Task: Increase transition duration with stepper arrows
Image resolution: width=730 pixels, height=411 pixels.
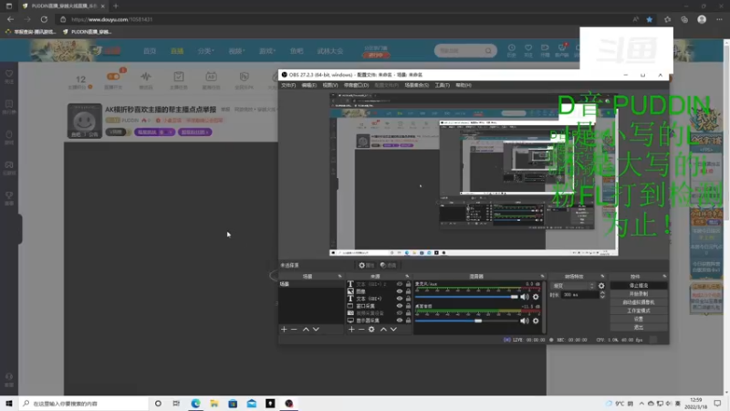Action: pyautogui.click(x=602, y=293)
